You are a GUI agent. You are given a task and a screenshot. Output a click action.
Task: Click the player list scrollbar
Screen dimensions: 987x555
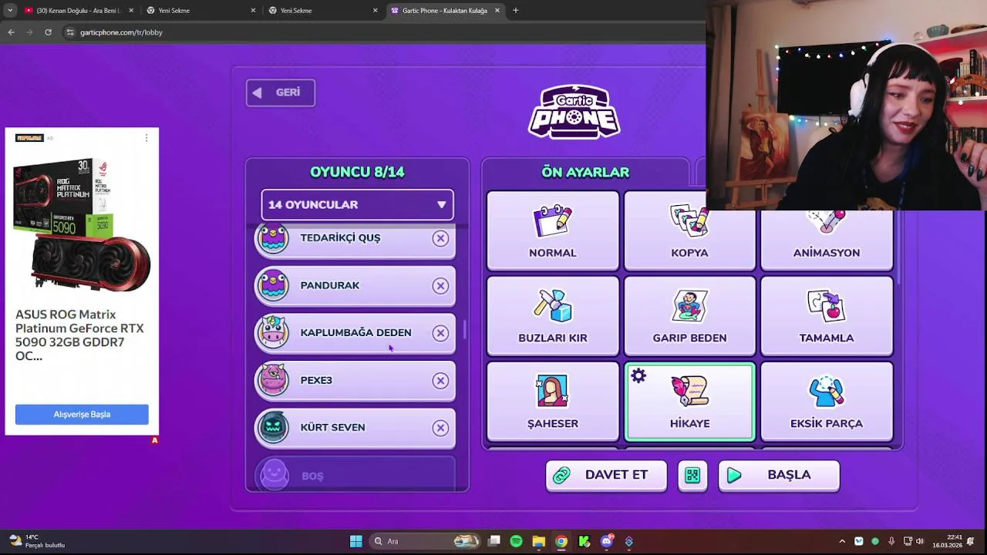coord(464,330)
